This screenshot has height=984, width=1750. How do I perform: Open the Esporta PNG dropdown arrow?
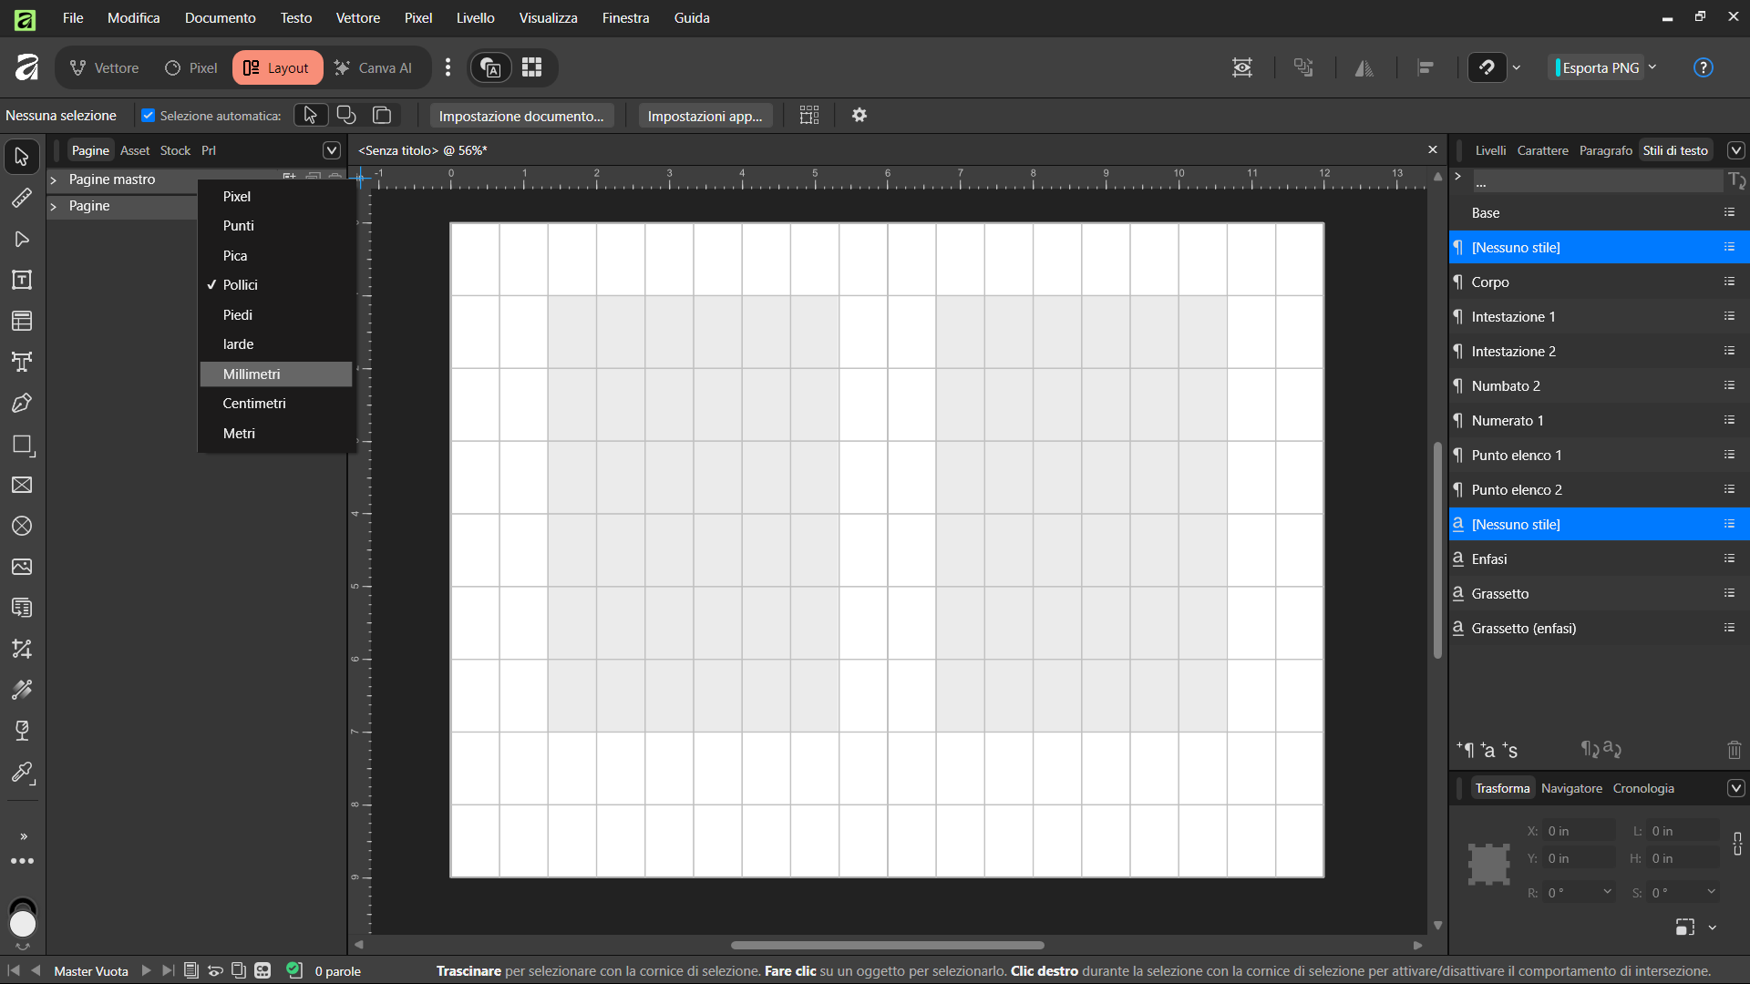tap(1652, 67)
